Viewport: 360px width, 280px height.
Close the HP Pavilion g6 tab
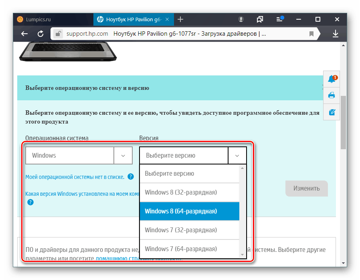point(167,20)
